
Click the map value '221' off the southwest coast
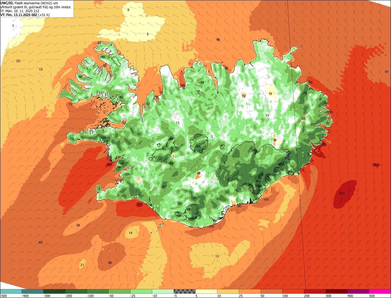(140, 204)
